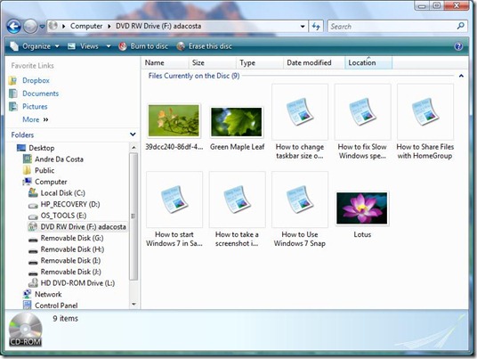Select How to fix Slow Windows file
This screenshot has width=477, height=359.
pos(362,122)
